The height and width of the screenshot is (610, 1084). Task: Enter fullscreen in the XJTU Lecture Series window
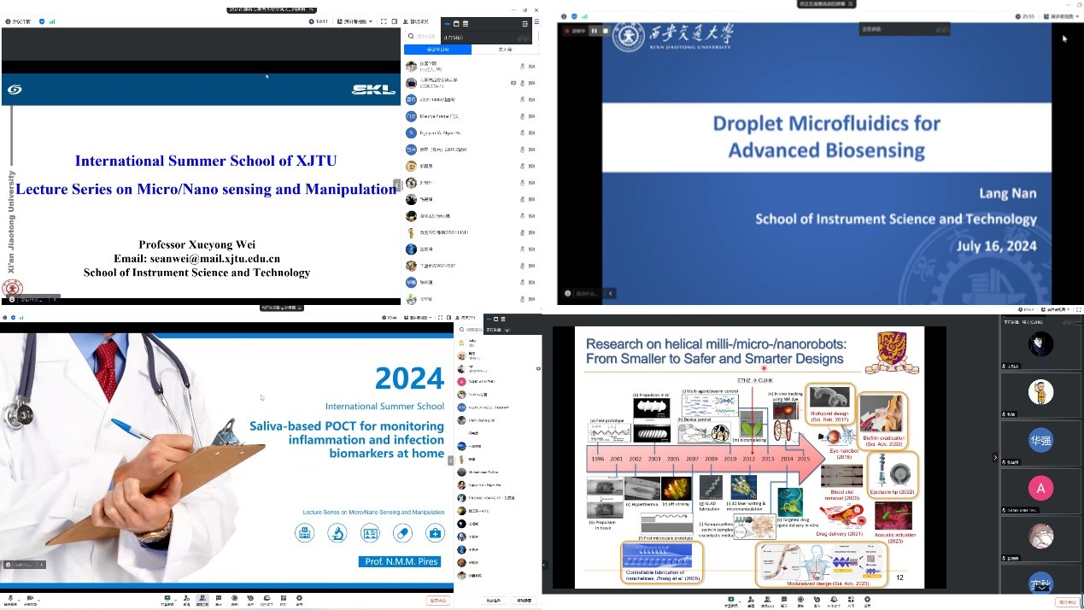(x=384, y=21)
